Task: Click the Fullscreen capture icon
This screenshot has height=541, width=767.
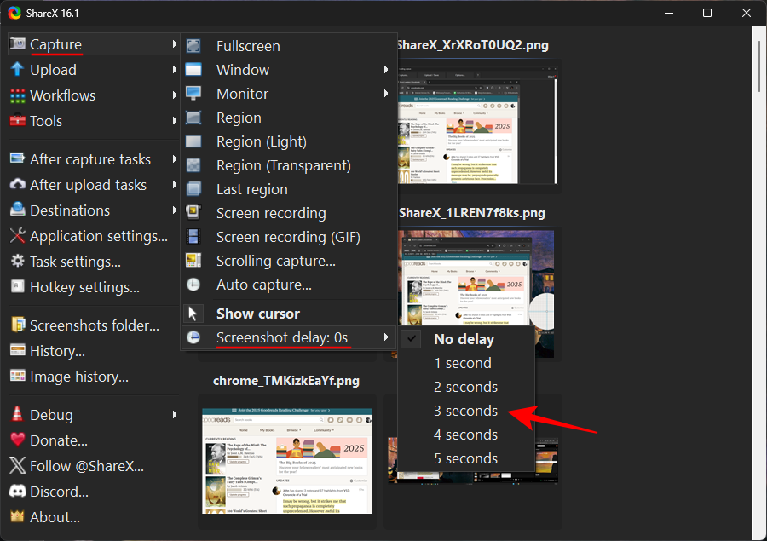Action: pyautogui.click(x=194, y=46)
